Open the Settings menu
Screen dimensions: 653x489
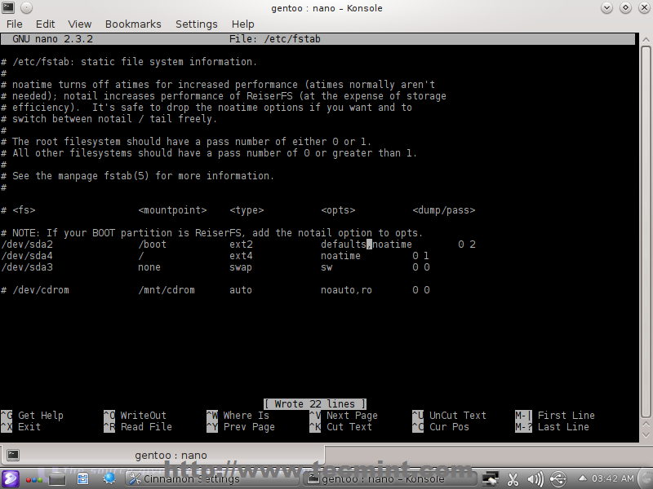196,24
